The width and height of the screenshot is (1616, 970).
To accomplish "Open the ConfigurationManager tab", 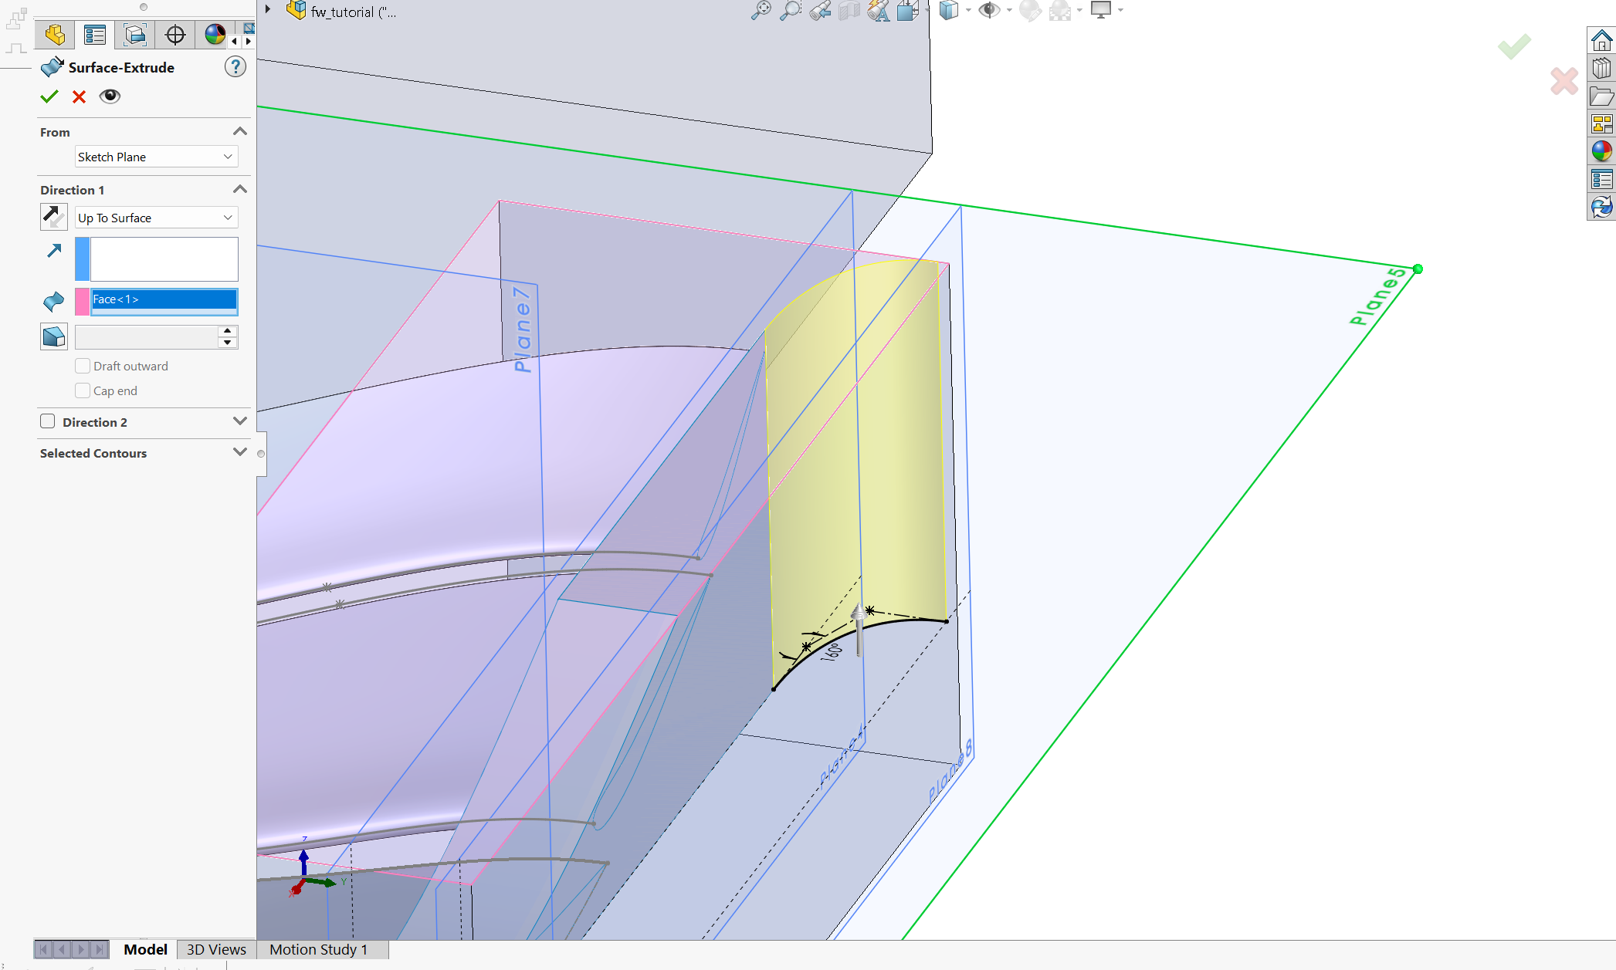I will coord(135,35).
